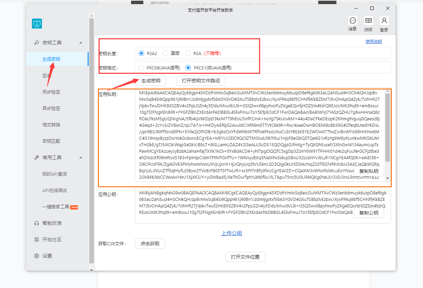Click the 登录 login icon

[x=384, y=20]
